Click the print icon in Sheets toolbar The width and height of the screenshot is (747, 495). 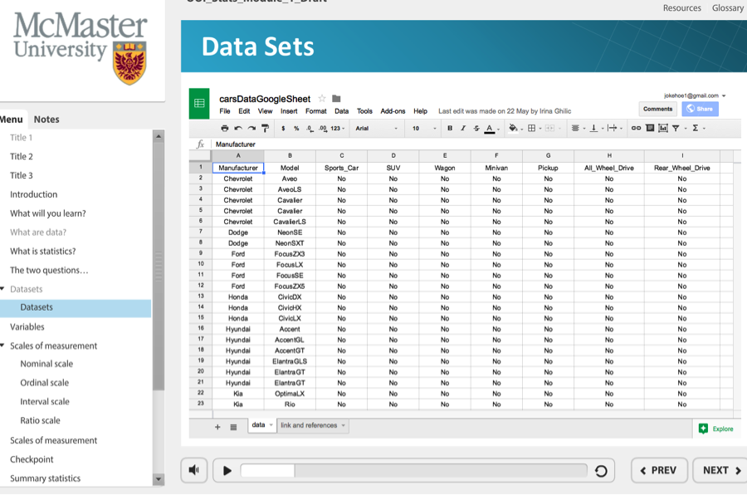pos(224,129)
